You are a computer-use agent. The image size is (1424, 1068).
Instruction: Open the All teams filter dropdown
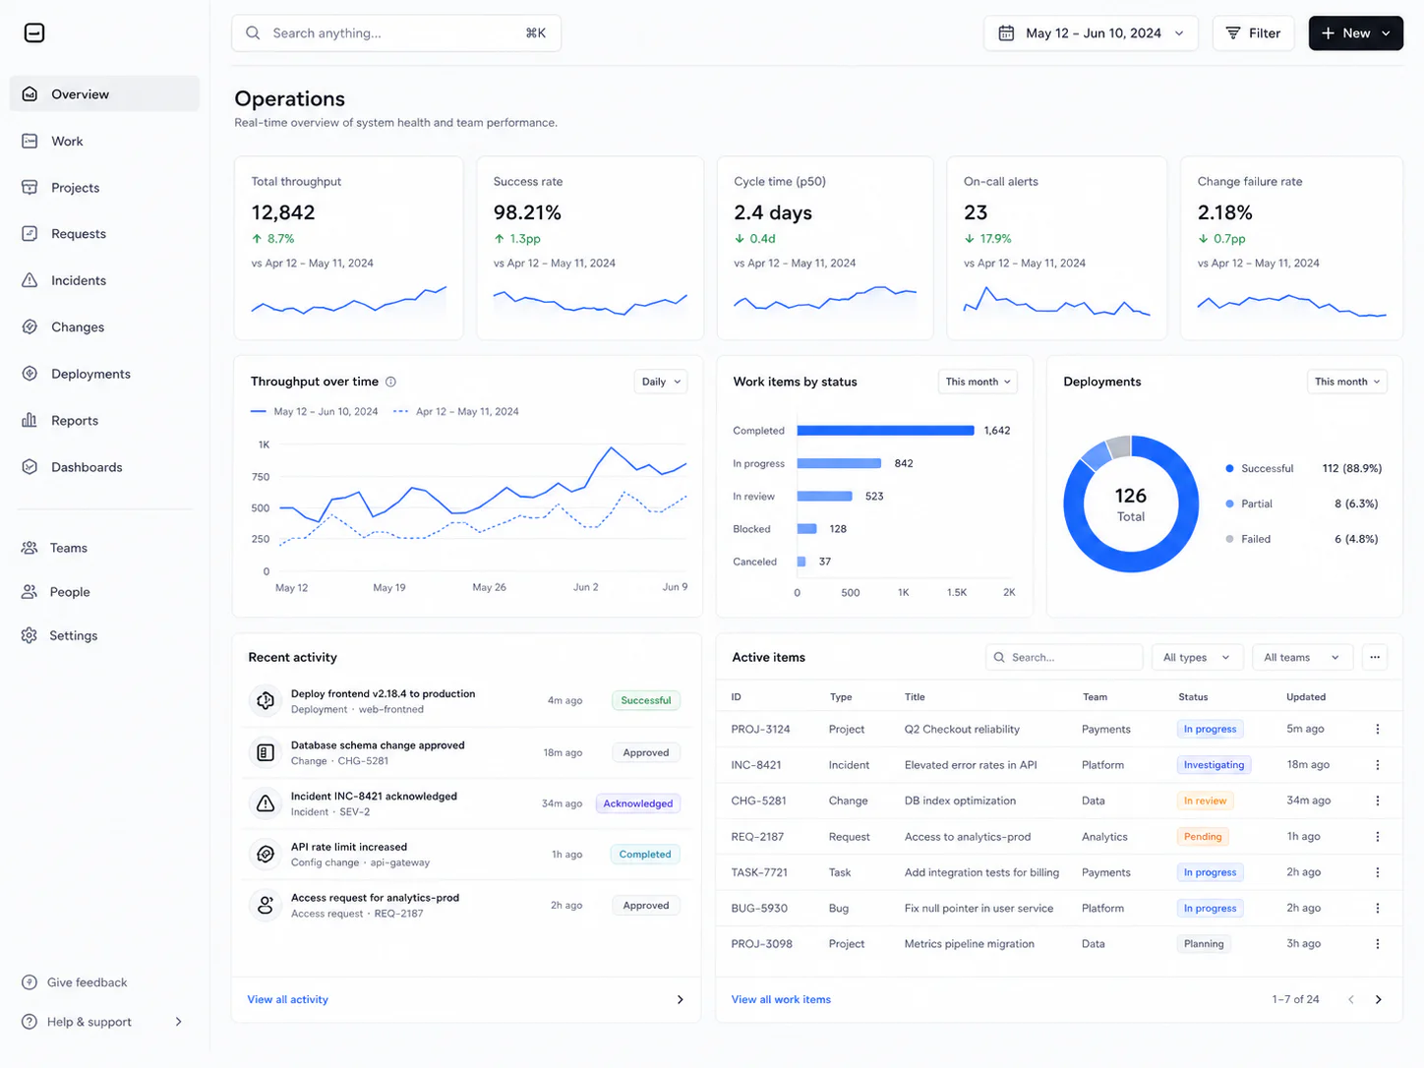[x=1302, y=657]
